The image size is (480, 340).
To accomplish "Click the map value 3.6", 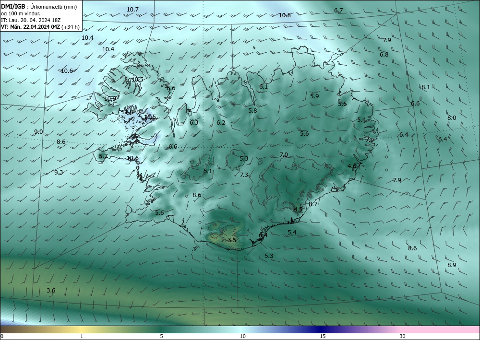I will (51, 291).
